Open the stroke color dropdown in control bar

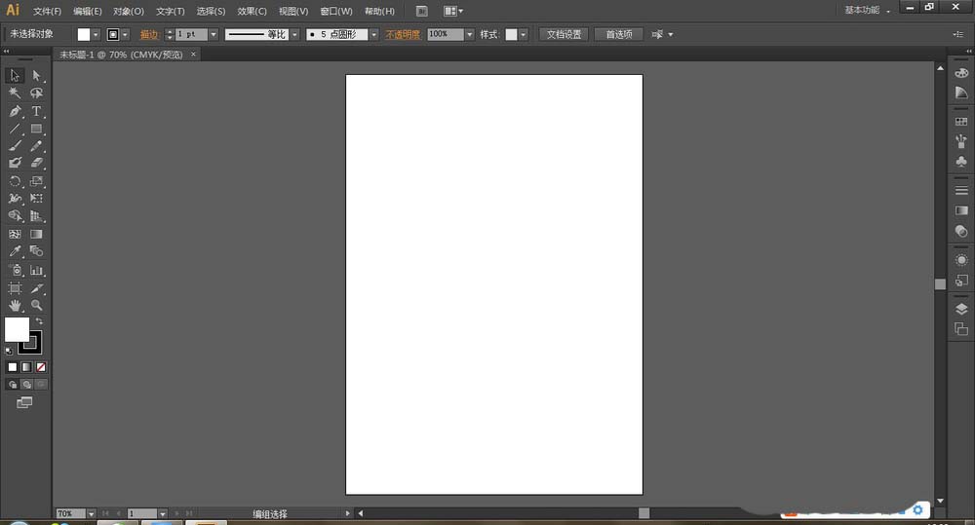click(x=125, y=35)
